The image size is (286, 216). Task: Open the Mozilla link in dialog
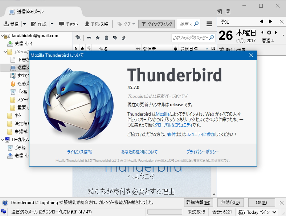[163, 114]
